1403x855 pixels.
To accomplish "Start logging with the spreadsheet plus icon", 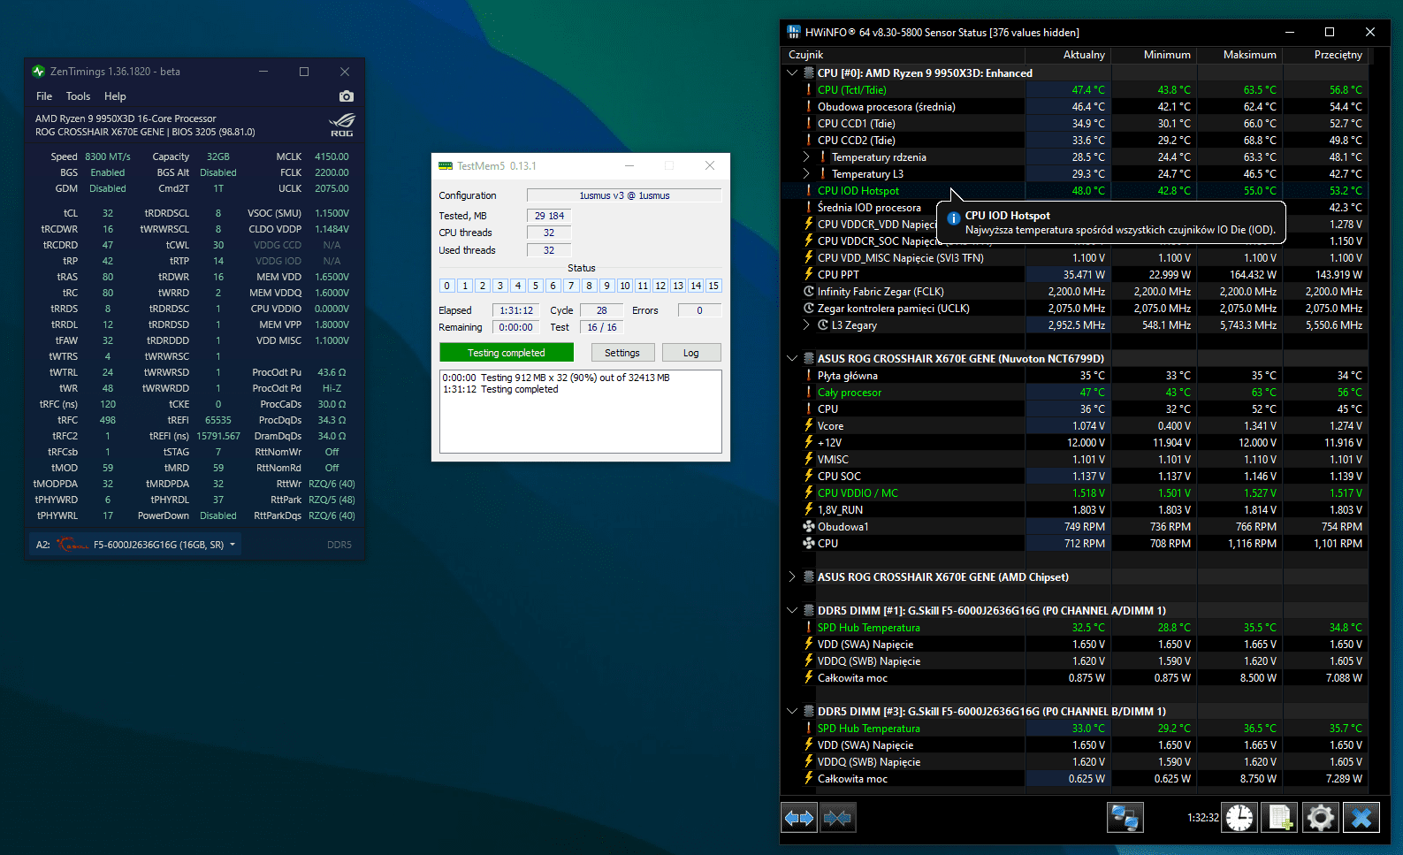I will 1279,818.
